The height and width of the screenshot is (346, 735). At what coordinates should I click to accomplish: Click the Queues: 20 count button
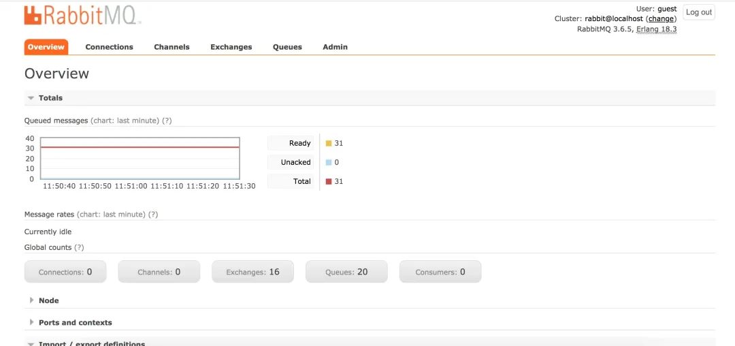tap(346, 272)
